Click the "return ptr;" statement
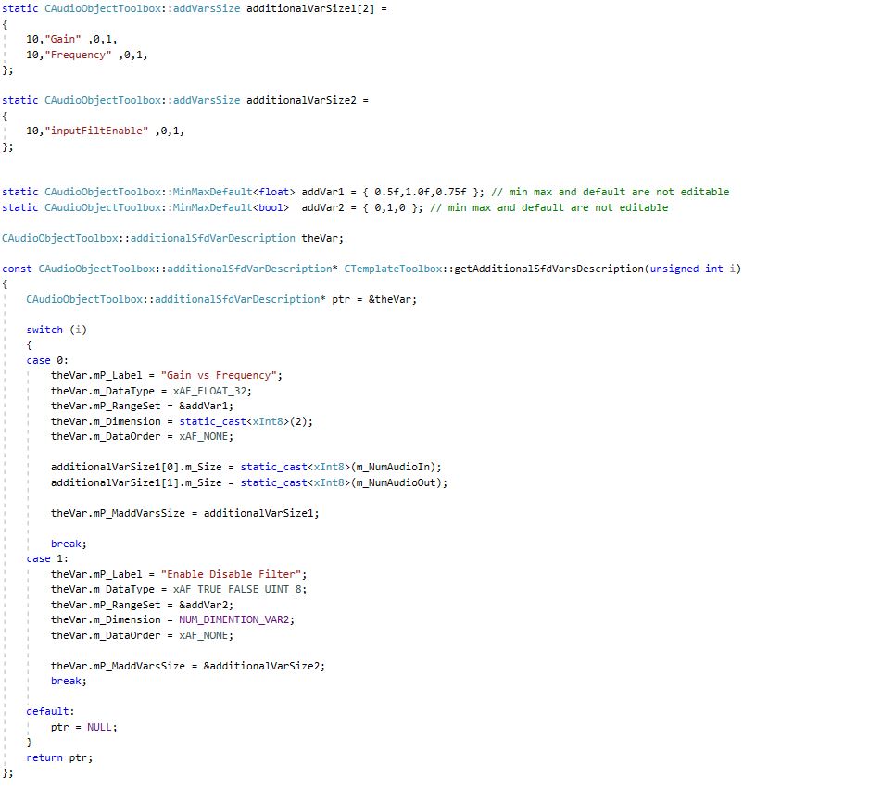 (x=59, y=757)
